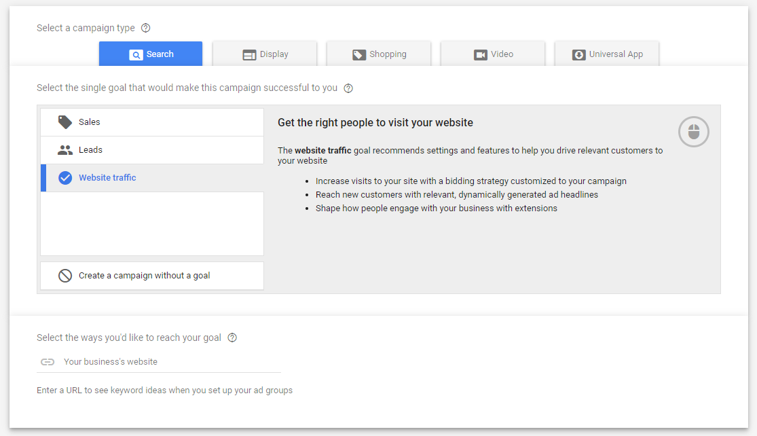This screenshot has height=436, width=757.
Task: Click the help icon beside campaign type
Action: tap(145, 29)
